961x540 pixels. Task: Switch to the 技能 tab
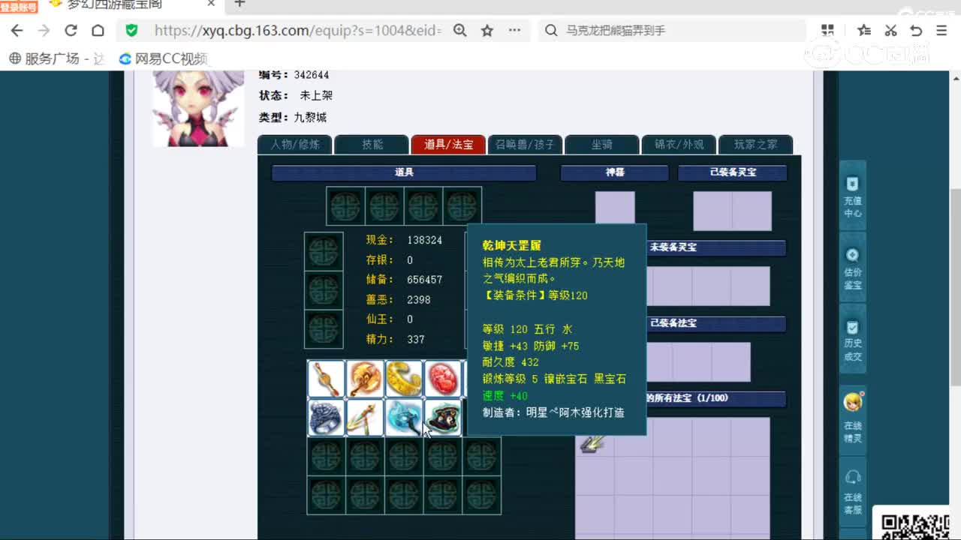pos(372,145)
